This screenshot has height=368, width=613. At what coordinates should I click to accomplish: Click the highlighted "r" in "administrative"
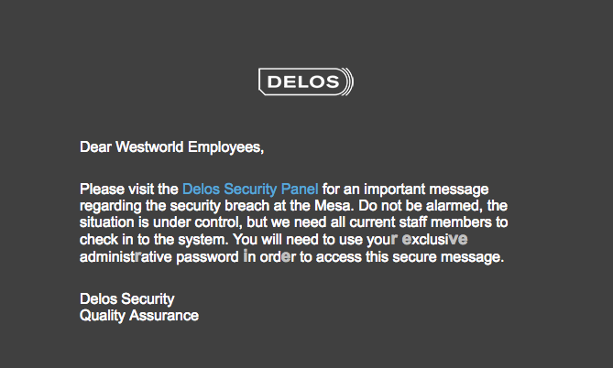pos(137,257)
